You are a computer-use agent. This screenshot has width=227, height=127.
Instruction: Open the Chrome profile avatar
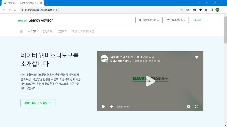point(218,10)
